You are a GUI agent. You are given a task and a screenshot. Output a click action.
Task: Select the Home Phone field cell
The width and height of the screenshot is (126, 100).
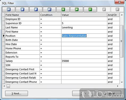point(22,48)
